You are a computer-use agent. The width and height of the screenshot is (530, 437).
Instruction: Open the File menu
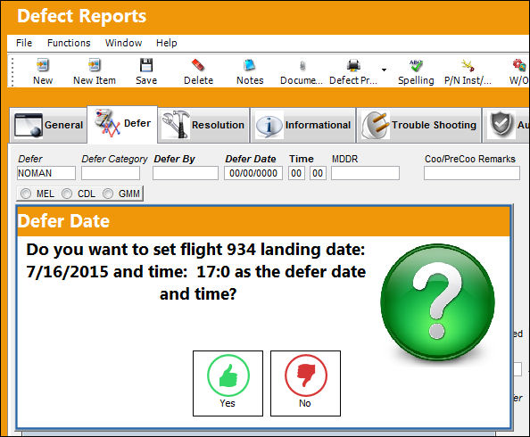[x=24, y=43]
